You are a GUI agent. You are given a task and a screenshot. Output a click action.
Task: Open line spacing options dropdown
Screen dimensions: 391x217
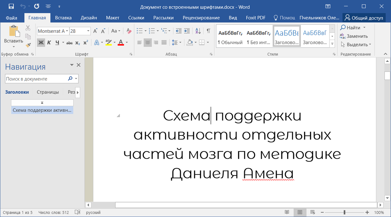pyautogui.click(x=176, y=43)
